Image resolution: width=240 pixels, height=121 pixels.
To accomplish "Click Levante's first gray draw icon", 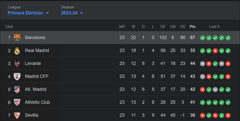I will click(x=203, y=64).
